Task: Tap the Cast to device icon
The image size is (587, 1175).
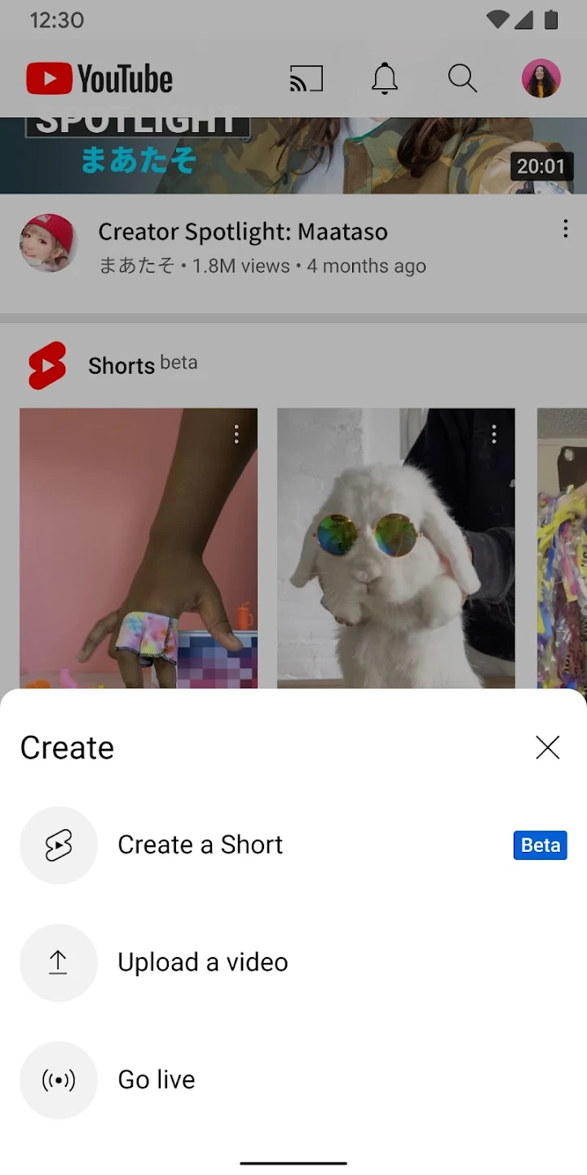Action: click(x=307, y=79)
